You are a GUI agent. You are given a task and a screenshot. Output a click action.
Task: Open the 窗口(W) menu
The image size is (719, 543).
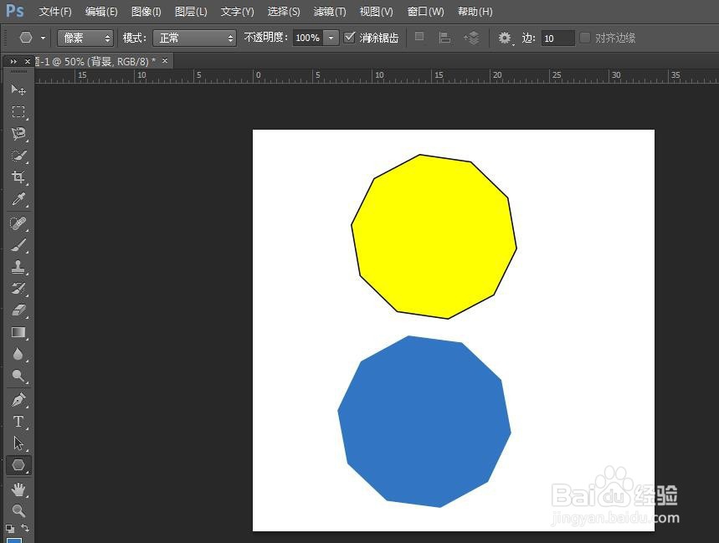pos(425,12)
